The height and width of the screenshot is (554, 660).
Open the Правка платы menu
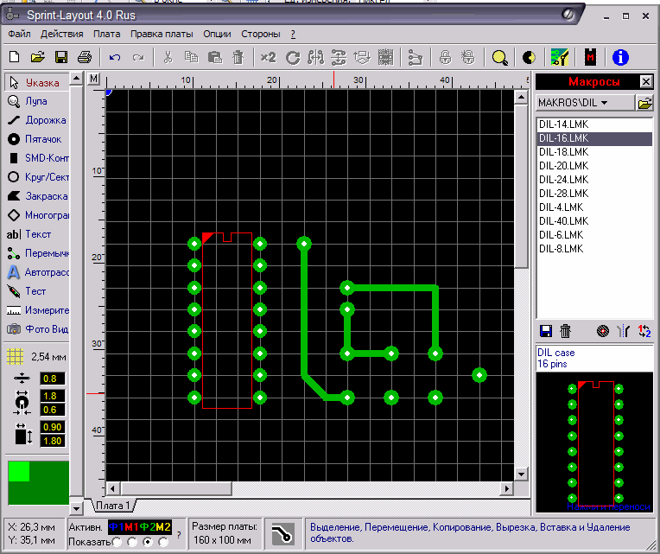(162, 34)
